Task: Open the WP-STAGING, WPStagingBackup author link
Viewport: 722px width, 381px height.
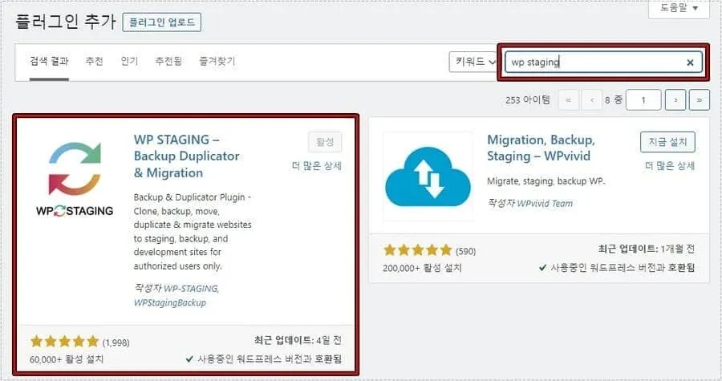Action: (176, 295)
